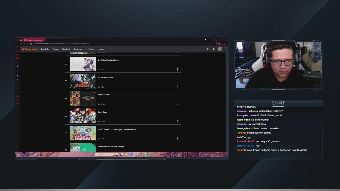Toggle watchlist bookmark on Attack on Titan thumbnail

click(95, 92)
